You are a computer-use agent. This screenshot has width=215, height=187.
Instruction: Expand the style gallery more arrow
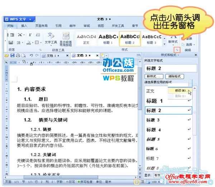coord(164,44)
